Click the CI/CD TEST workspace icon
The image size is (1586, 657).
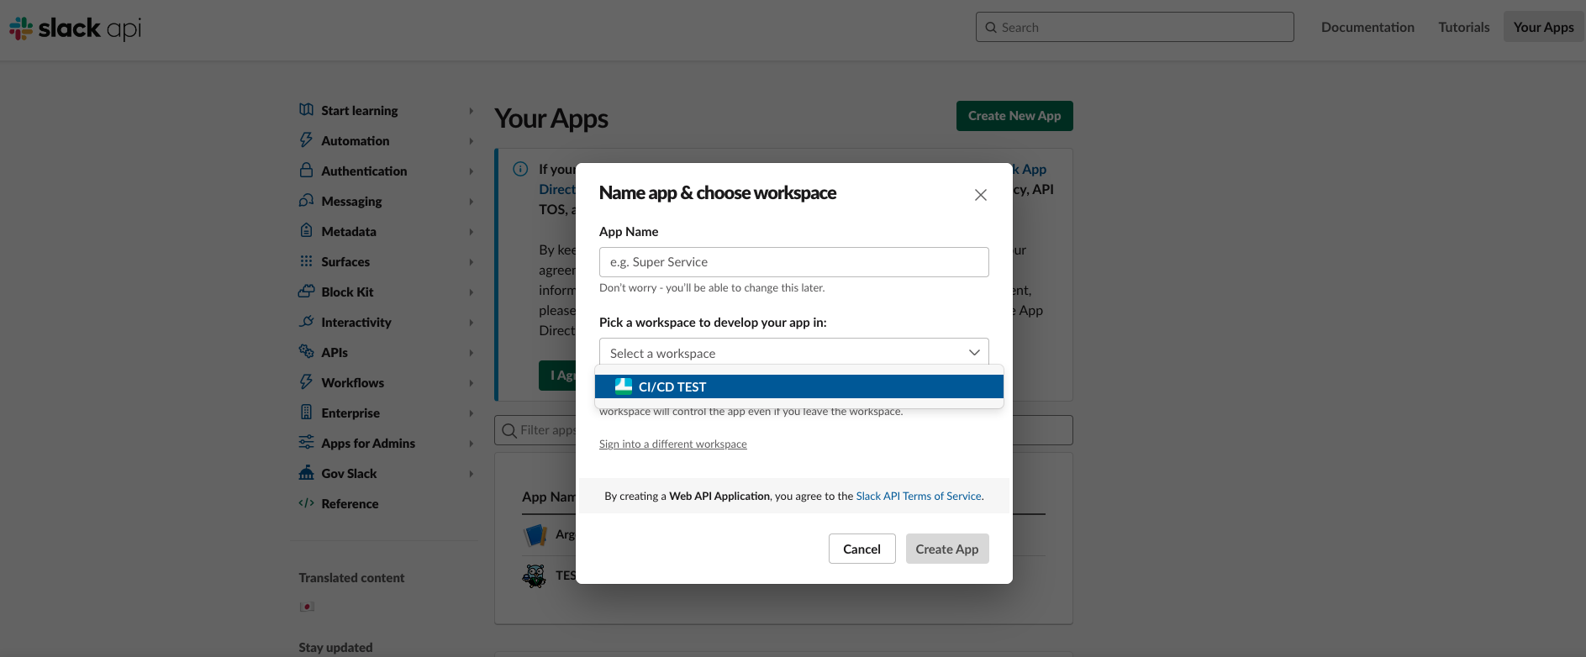coord(624,386)
